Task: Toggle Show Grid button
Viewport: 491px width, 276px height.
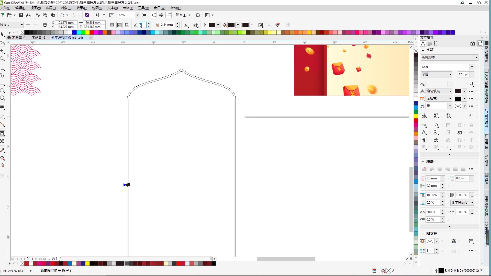Action: click(x=161, y=15)
